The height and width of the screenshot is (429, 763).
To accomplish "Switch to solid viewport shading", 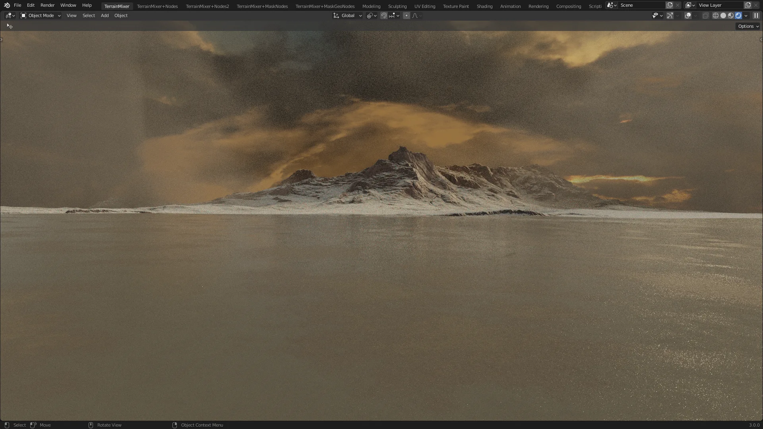I will click(x=723, y=15).
